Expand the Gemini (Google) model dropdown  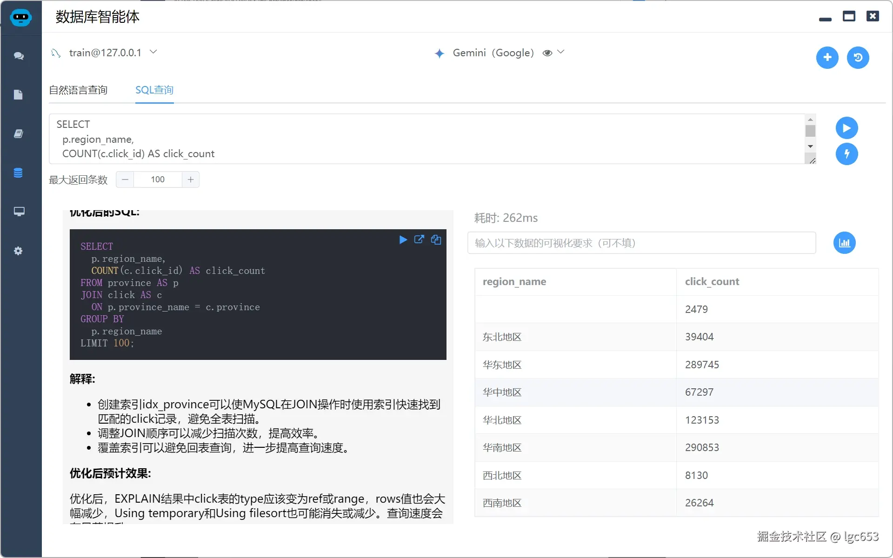click(x=561, y=53)
